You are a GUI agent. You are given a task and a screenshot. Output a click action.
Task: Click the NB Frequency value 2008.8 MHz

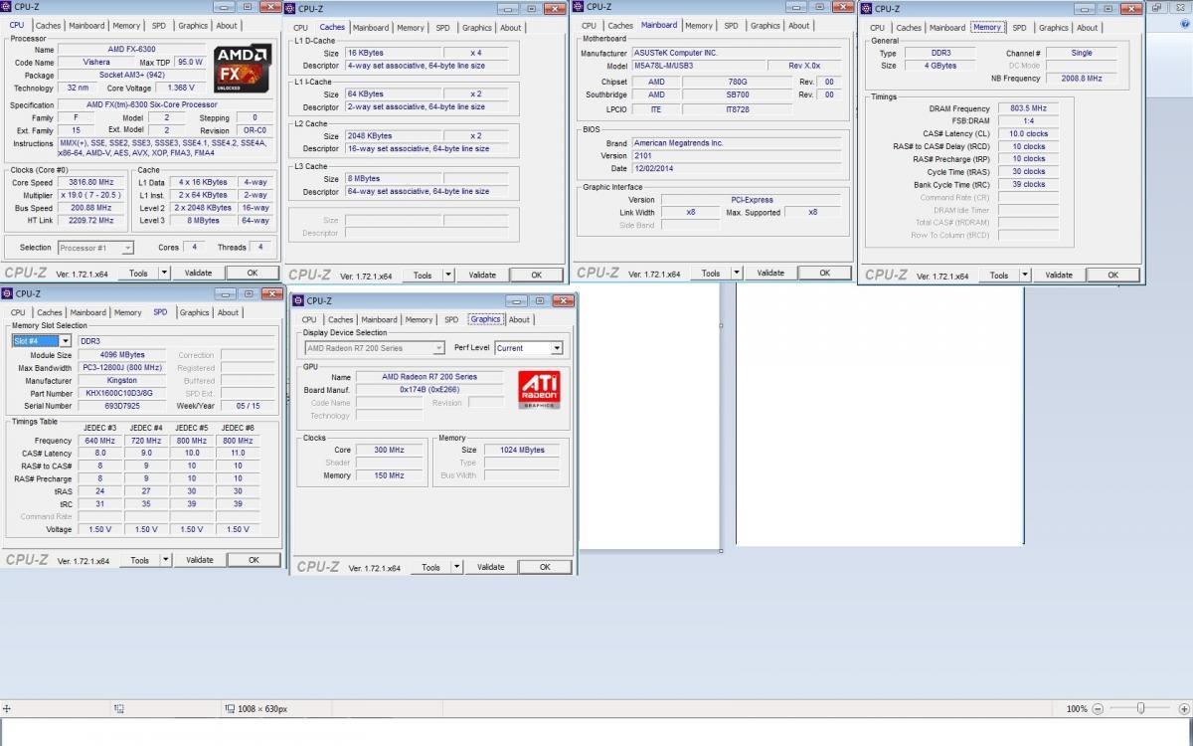[1081, 79]
